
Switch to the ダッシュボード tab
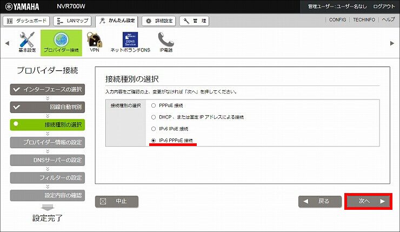pos(26,21)
